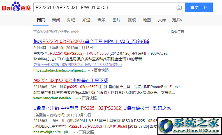Open 搜索工具 search tools
The image size is (222, 135).
click(177, 32)
